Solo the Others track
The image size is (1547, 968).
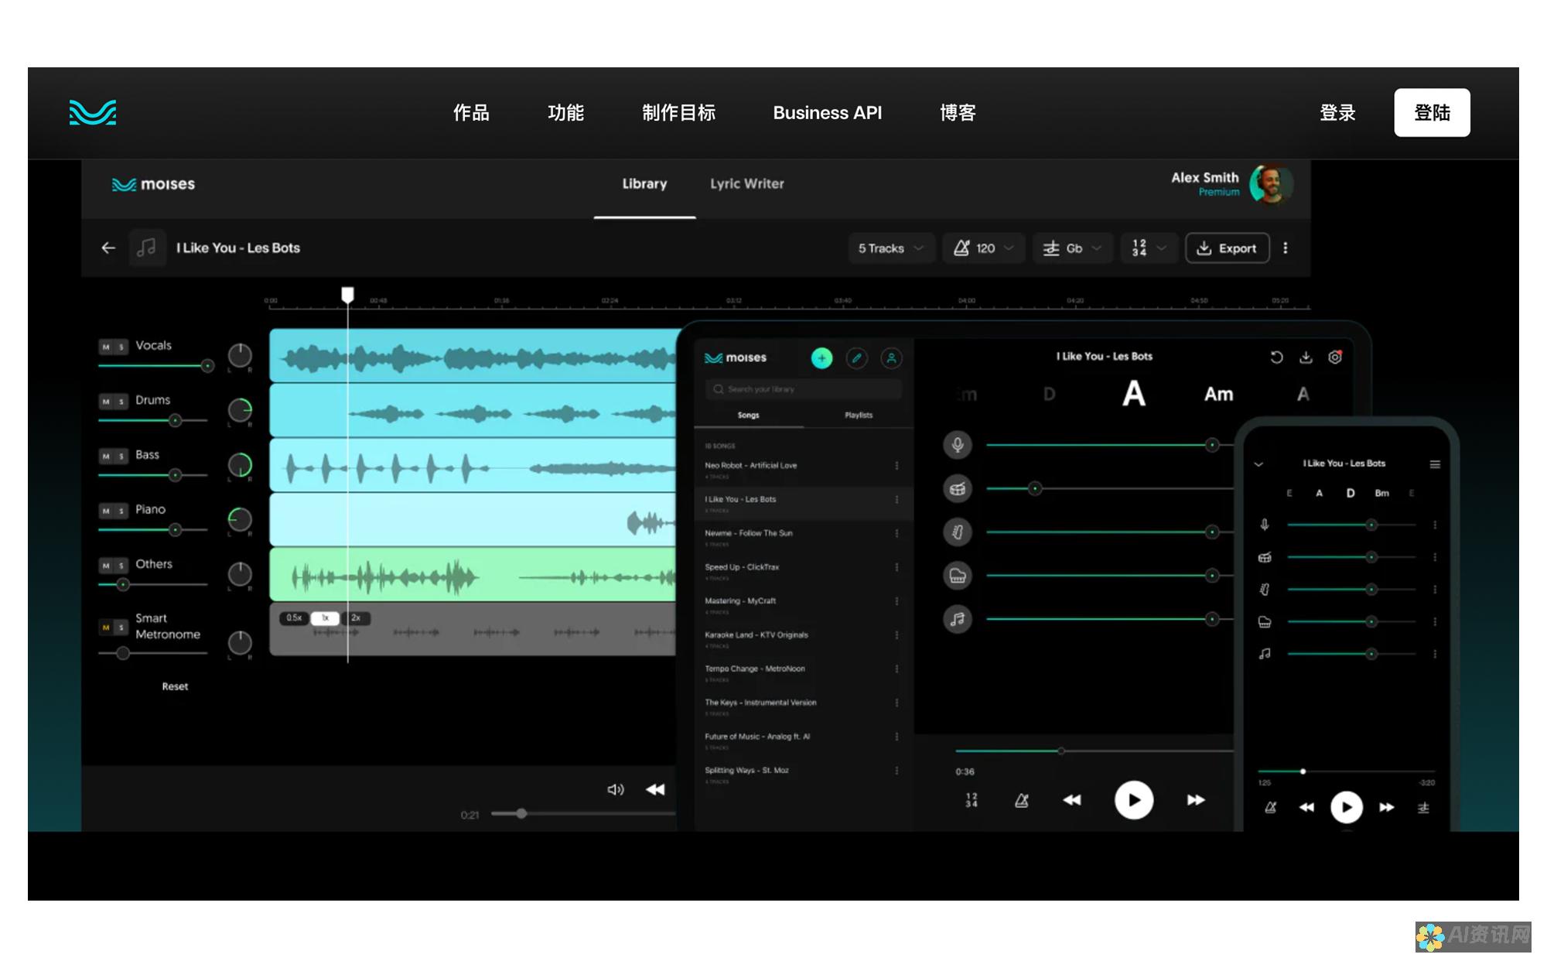(x=121, y=566)
